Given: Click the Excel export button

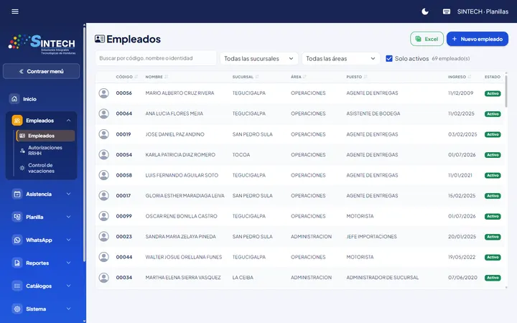Looking at the screenshot, I should 427,39.
